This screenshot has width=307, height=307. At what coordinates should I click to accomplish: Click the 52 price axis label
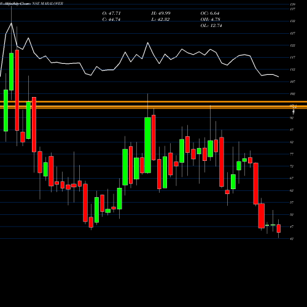292,215
